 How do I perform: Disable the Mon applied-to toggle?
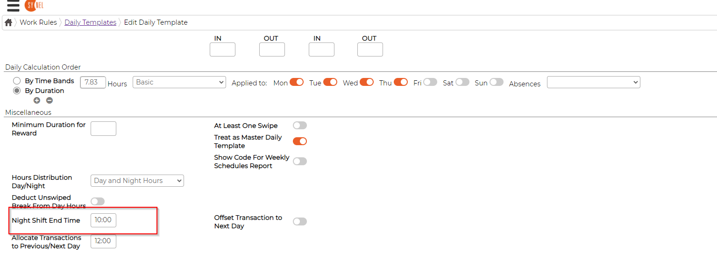coord(297,82)
